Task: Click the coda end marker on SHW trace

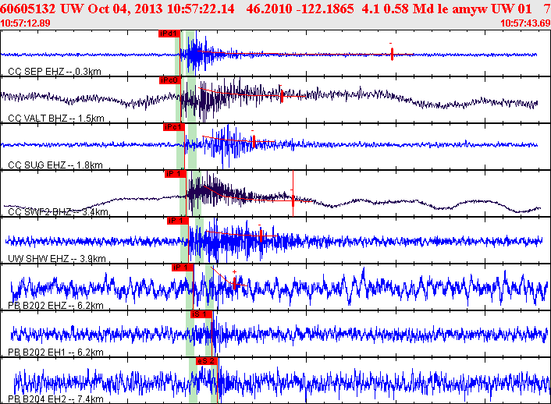Action: (261, 235)
